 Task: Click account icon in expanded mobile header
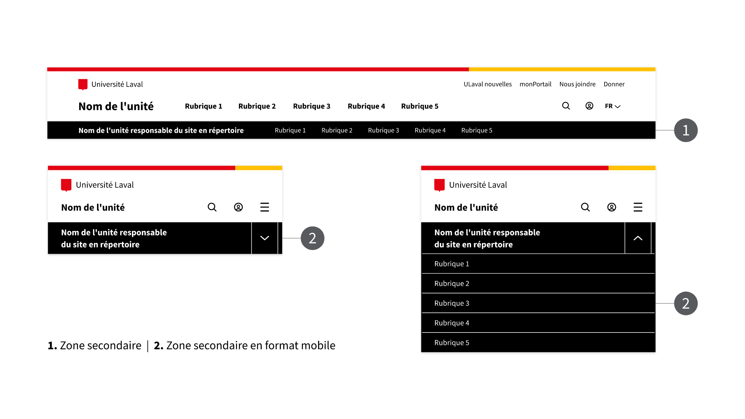tap(612, 207)
